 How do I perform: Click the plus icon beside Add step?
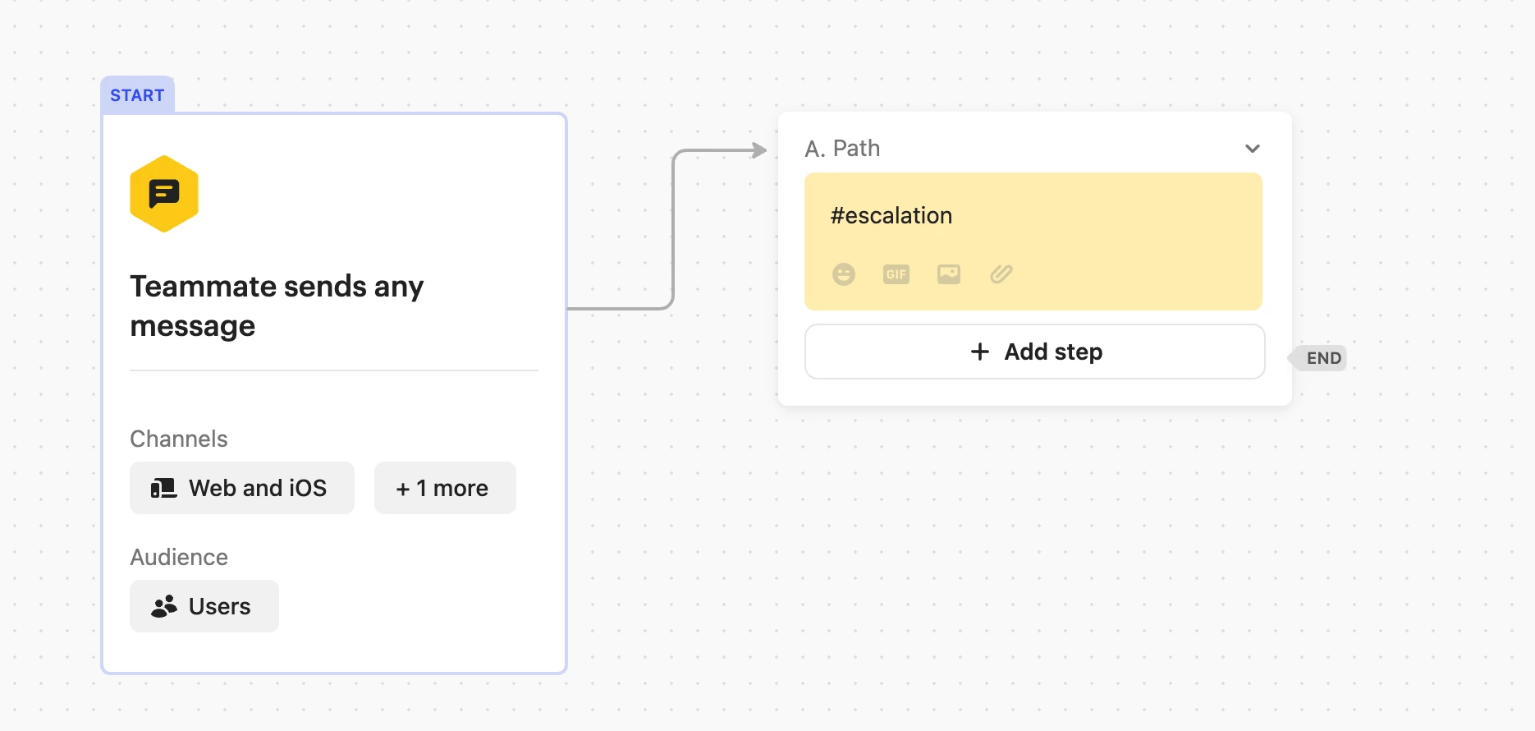pyautogui.click(x=980, y=352)
